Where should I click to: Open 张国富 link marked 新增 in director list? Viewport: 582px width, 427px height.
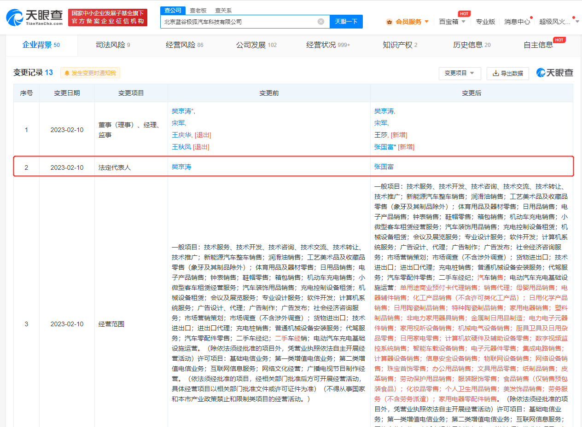[x=384, y=147]
